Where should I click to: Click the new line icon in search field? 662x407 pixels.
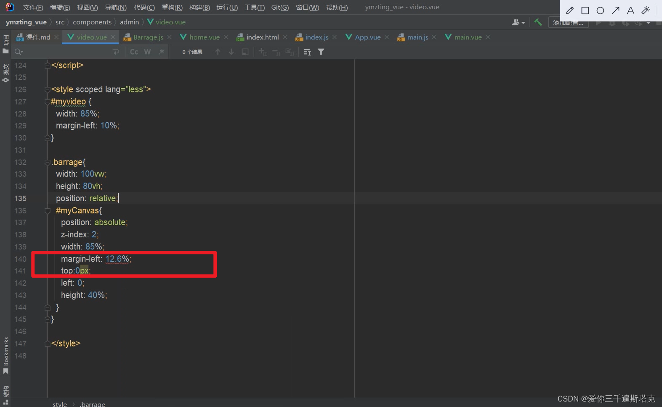coord(116,52)
